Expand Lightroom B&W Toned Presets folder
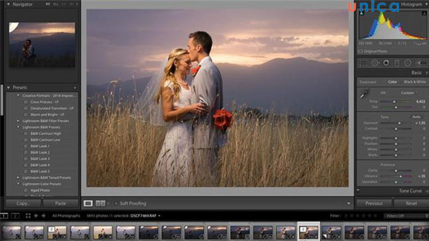 pos(18,178)
